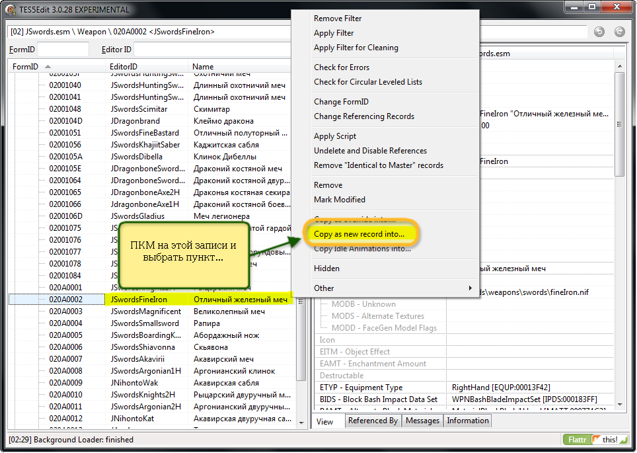Click the Editor ID filter input field
Image resolution: width=637 pixels, height=453 pixels.
point(213,50)
